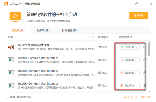
Task: Click the 状态与操作 column header
Action: click(125, 37)
